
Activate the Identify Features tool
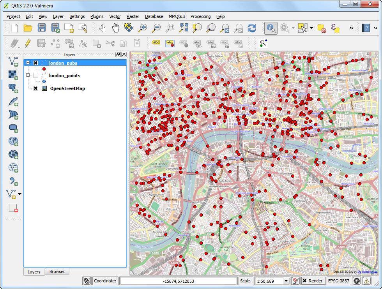[x=271, y=28]
